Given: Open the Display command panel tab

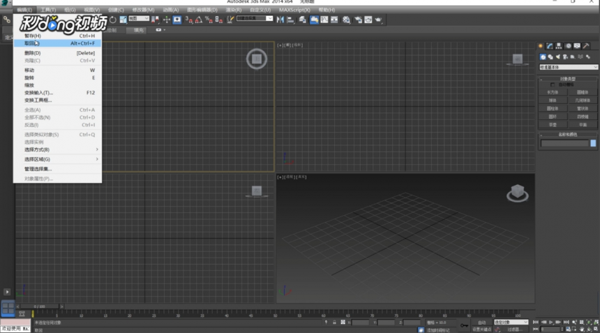Looking at the screenshot, I should click(577, 46).
